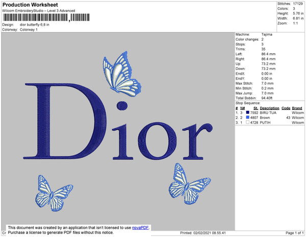Click the barcode under the worksheet title
The height and width of the screenshot is (237, 306).
click(46, 17)
